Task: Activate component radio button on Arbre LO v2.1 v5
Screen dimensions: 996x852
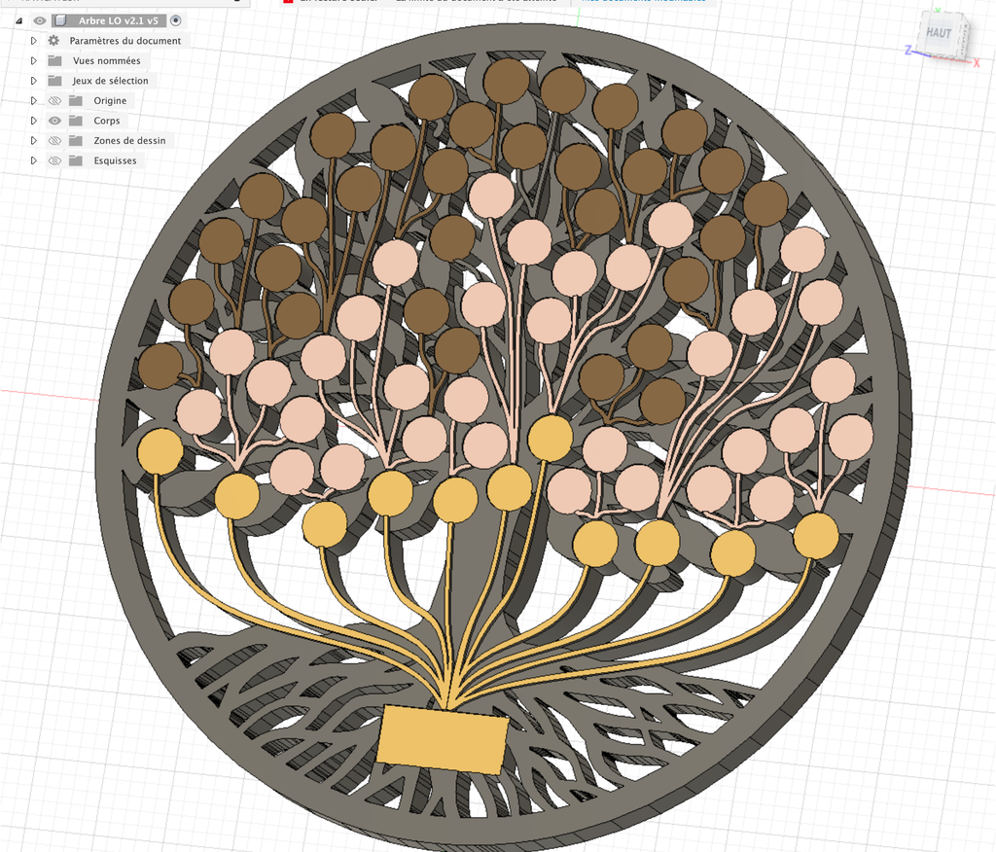Action: click(x=176, y=21)
